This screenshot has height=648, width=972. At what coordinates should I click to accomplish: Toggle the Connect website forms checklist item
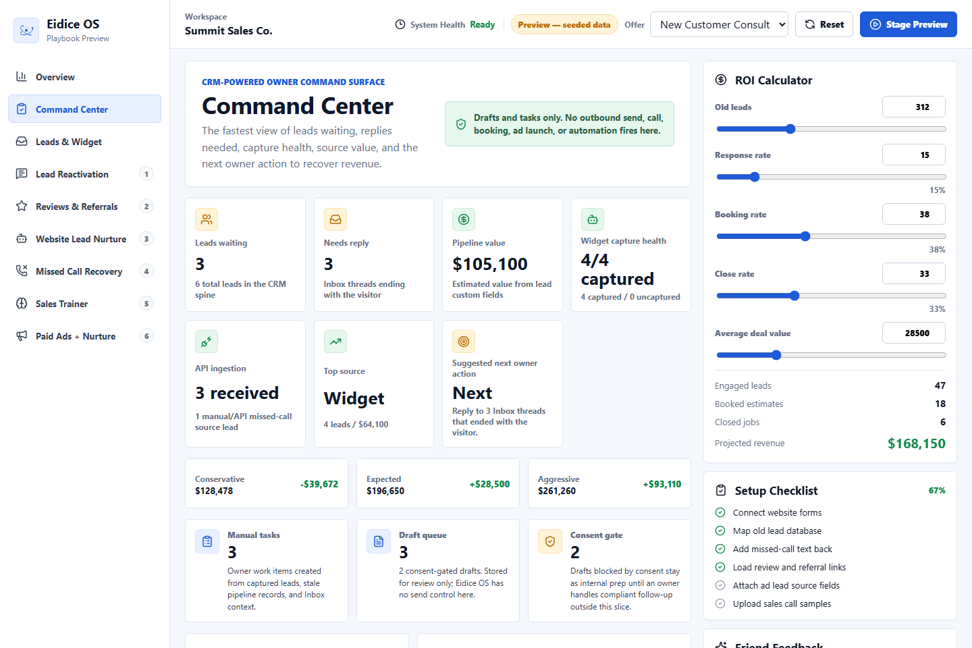(x=720, y=512)
